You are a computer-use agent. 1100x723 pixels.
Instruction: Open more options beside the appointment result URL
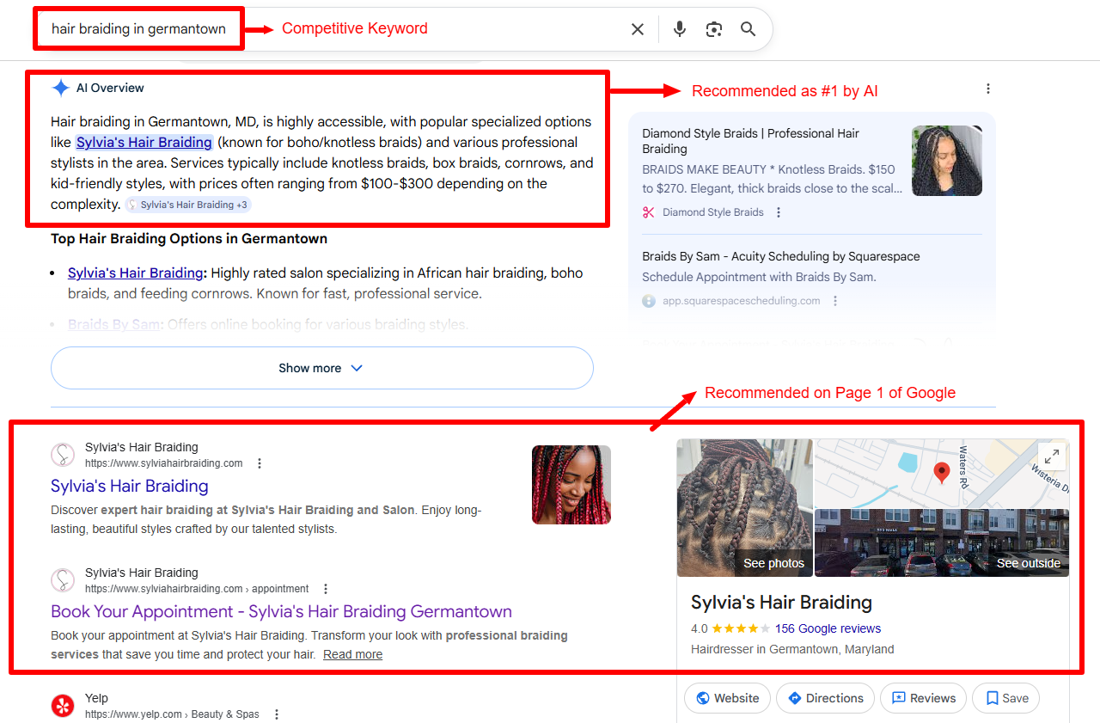(x=326, y=589)
